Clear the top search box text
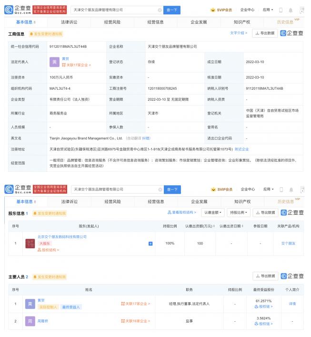The width and height of the screenshot is (311, 337). (x=160, y=10)
